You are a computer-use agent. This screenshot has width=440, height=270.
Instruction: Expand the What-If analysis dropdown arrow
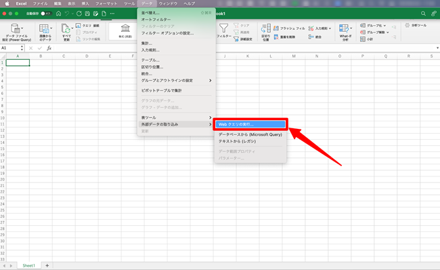[351, 28]
